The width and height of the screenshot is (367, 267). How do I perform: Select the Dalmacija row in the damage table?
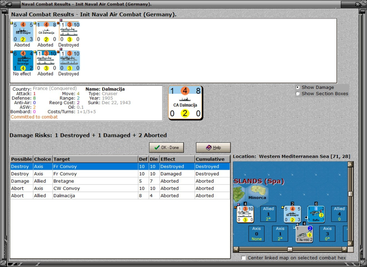[120, 196]
